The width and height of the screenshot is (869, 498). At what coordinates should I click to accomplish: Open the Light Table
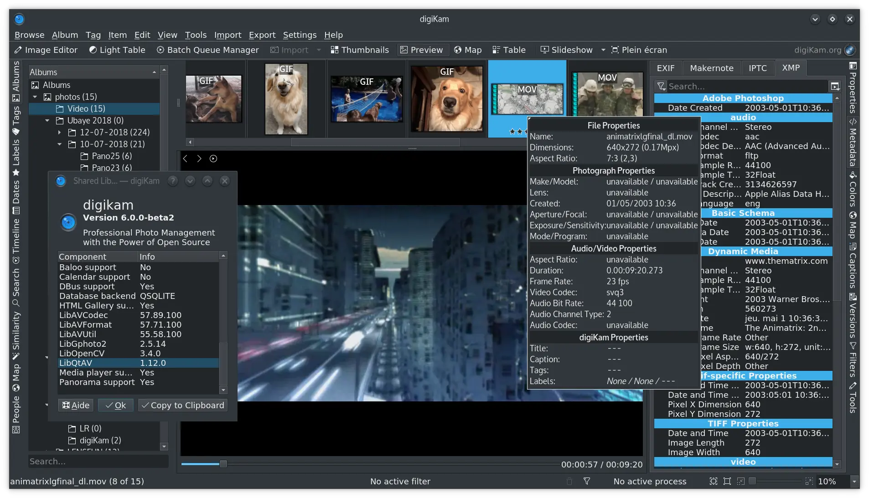click(117, 50)
